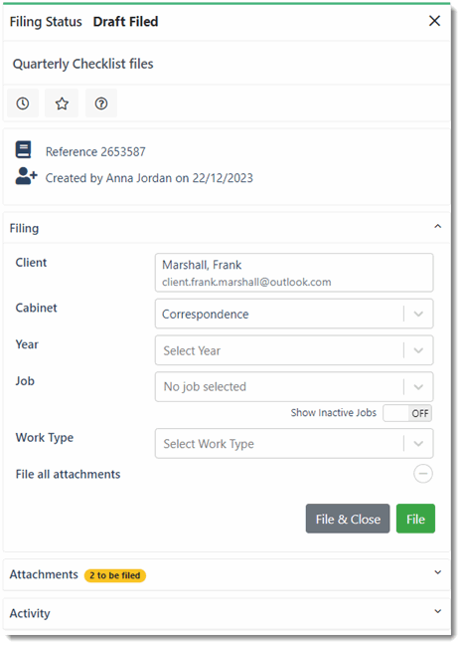This screenshot has width=463, height=647.
Task: Close the filing panel with X
Action: click(434, 21)
